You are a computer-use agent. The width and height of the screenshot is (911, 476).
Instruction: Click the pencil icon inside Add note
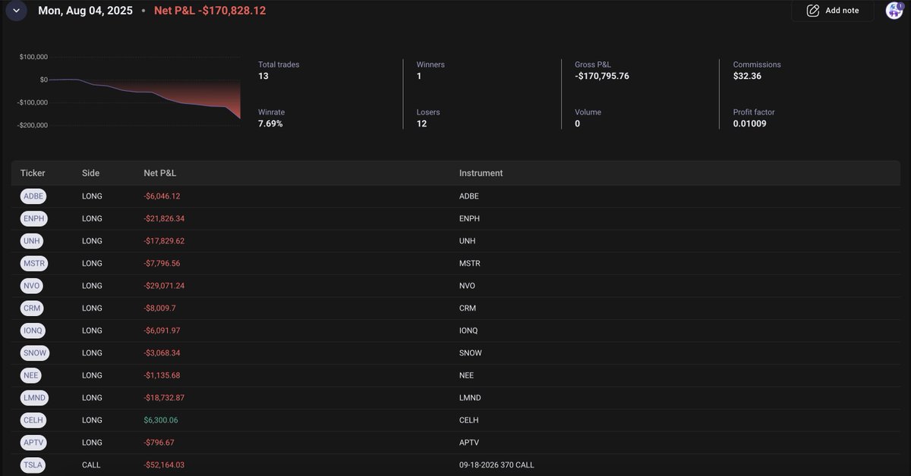(812, 11)
